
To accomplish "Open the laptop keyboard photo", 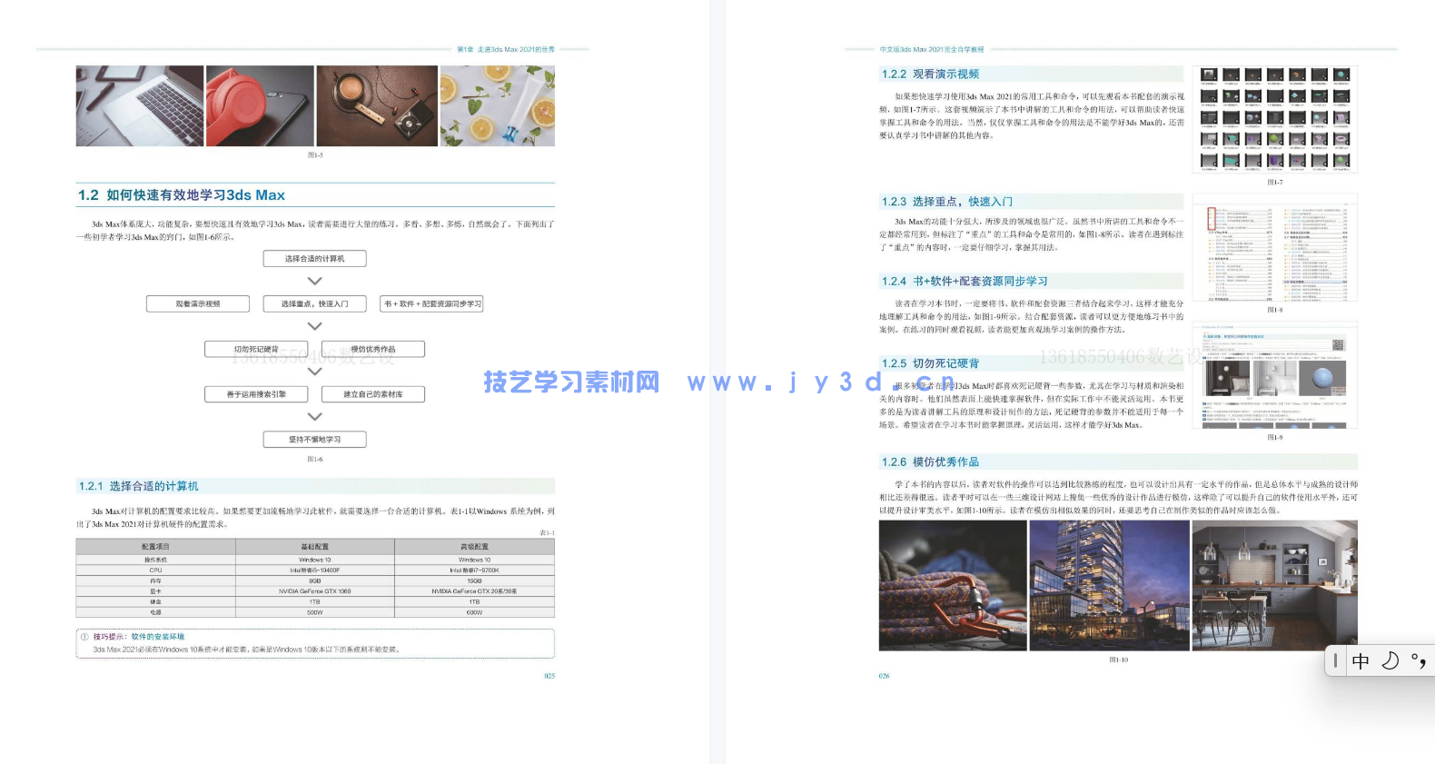I will 140,105.
